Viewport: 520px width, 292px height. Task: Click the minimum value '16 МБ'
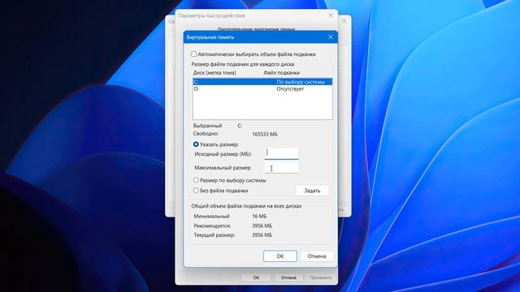(x=259, y=217)
